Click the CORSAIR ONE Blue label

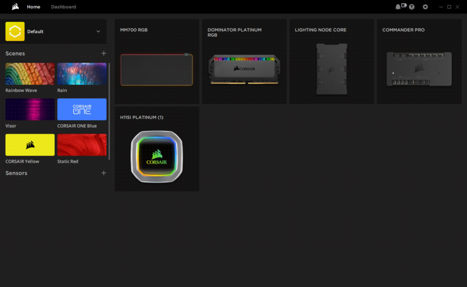point(77,126)
